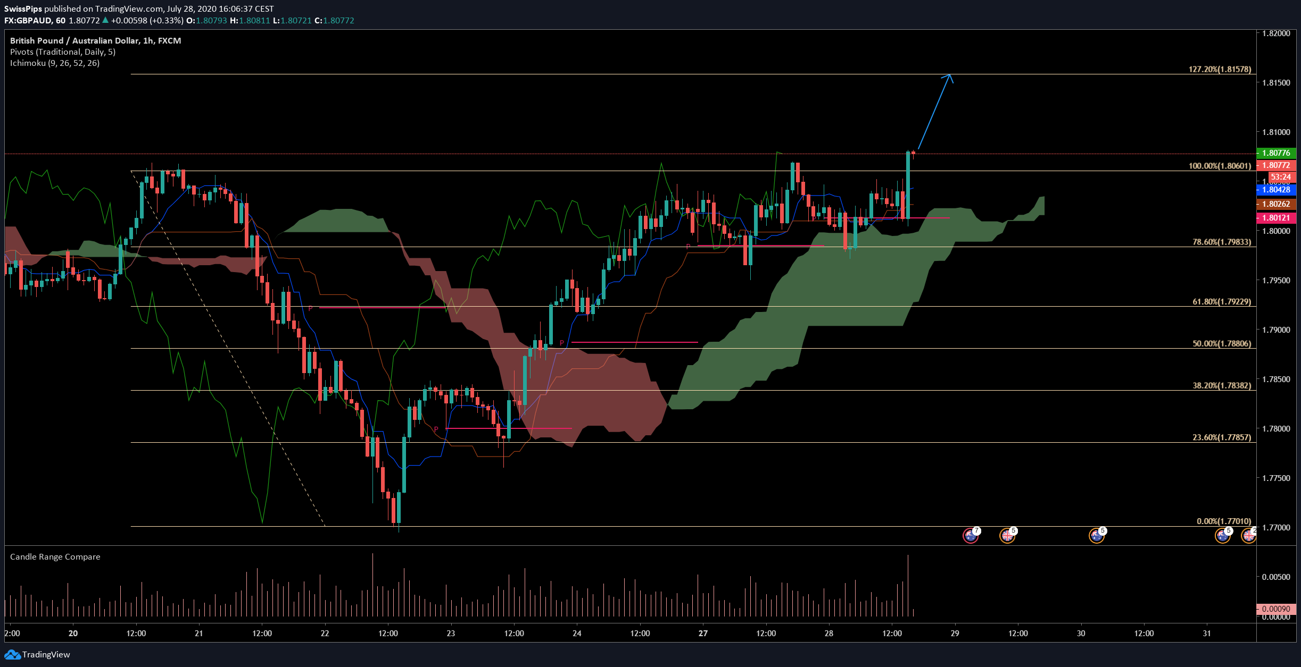This screenshot has height=667, width=1301.
Task: Open the Australia event marker near date 31
Action: [1222, 536]
